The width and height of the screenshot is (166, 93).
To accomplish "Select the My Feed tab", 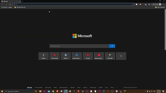I will pos(30,88).
